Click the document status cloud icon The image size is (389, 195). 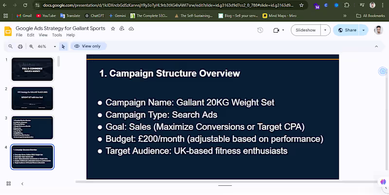[131, 29]
